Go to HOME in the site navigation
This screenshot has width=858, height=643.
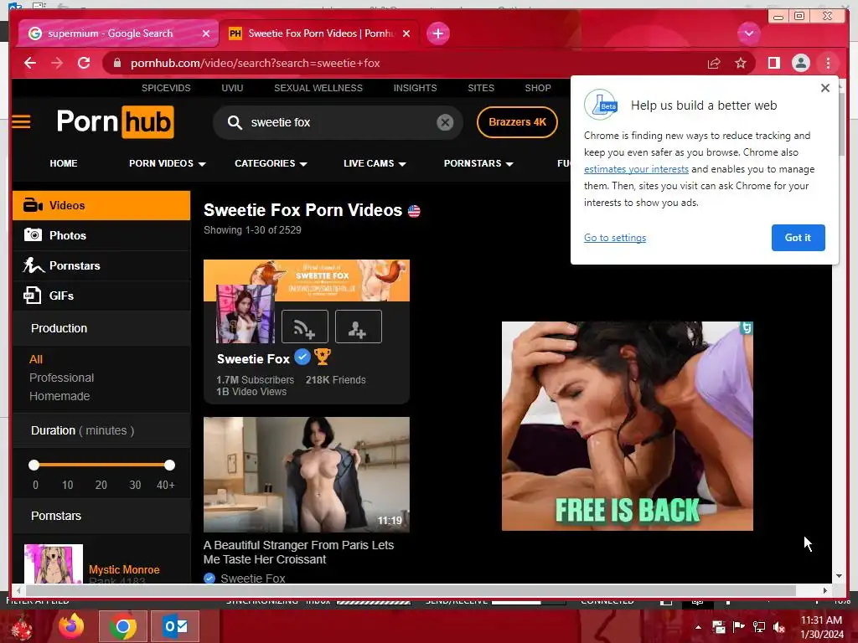coord(64,163)
